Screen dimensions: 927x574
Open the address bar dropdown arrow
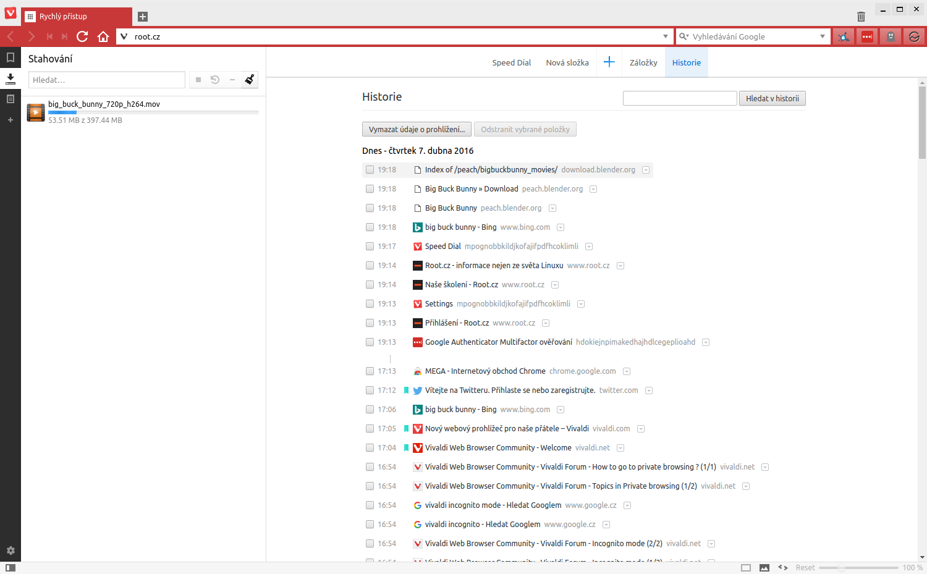point(666,36)
